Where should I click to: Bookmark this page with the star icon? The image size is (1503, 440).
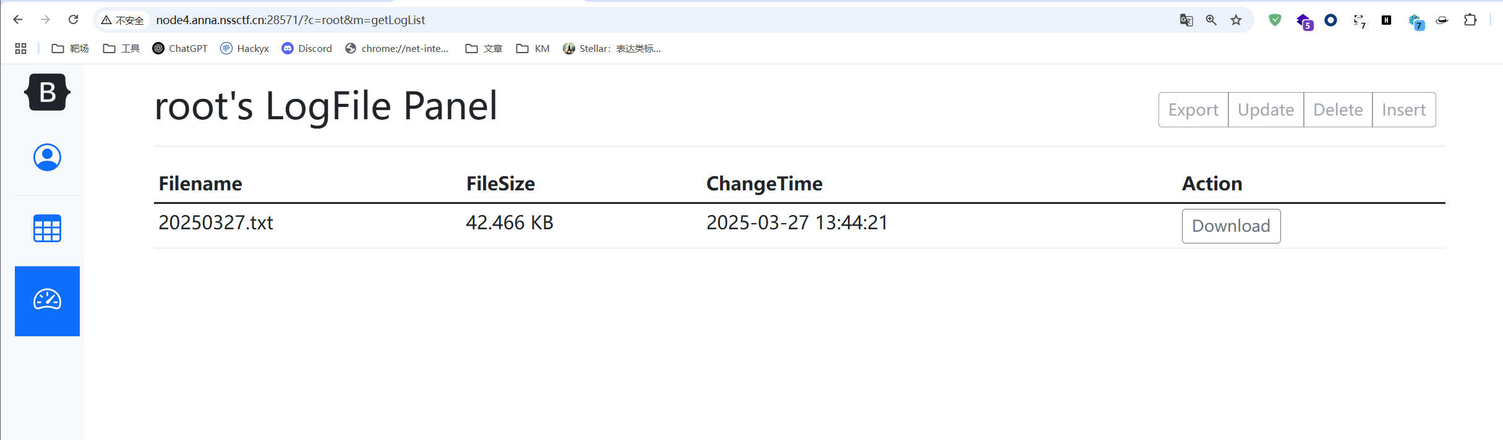click(1236, 20)
